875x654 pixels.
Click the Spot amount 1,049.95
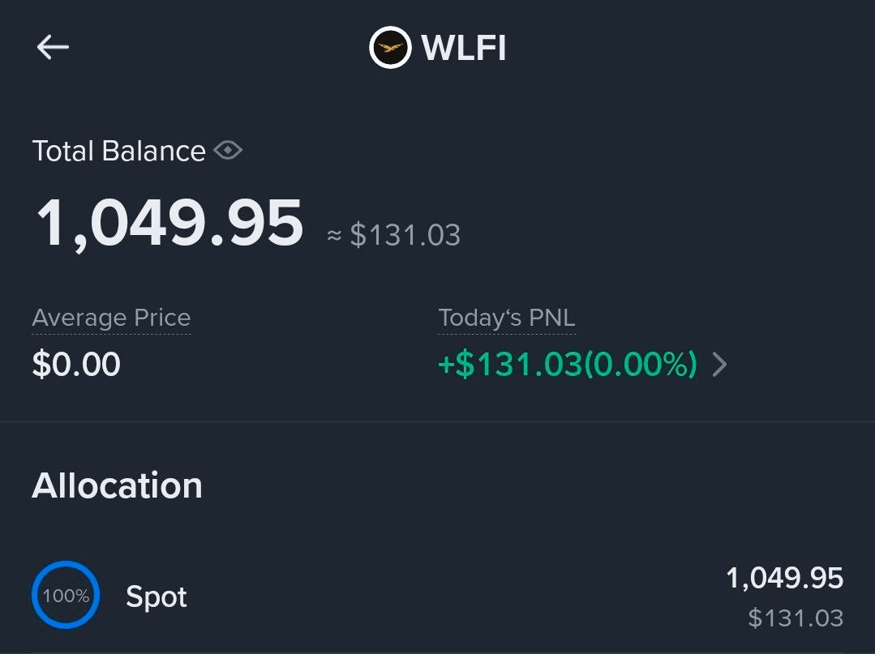pos(784,578)
